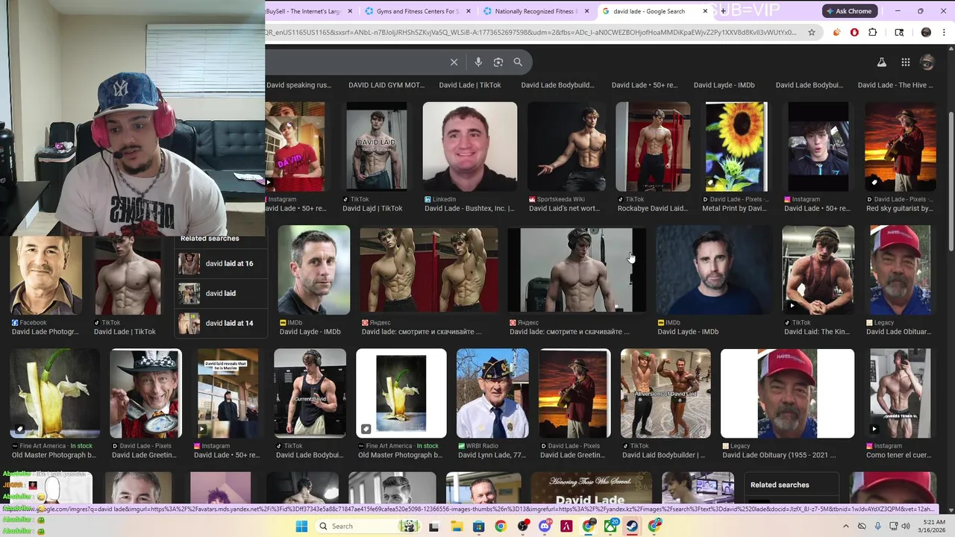Open Search Labs flask icon
Image resolution: width=955 pixels, height=537 pixels.
(881, 63)
